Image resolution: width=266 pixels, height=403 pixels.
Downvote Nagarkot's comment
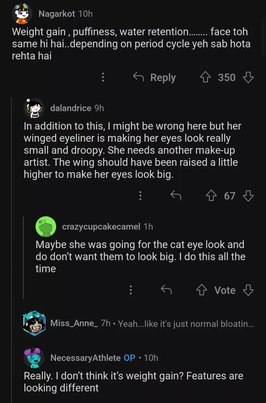tap(248, 77)
